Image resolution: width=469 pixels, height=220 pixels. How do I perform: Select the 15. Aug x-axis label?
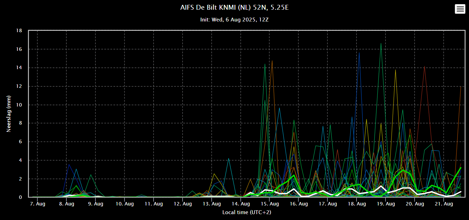[x=270, y=204]
